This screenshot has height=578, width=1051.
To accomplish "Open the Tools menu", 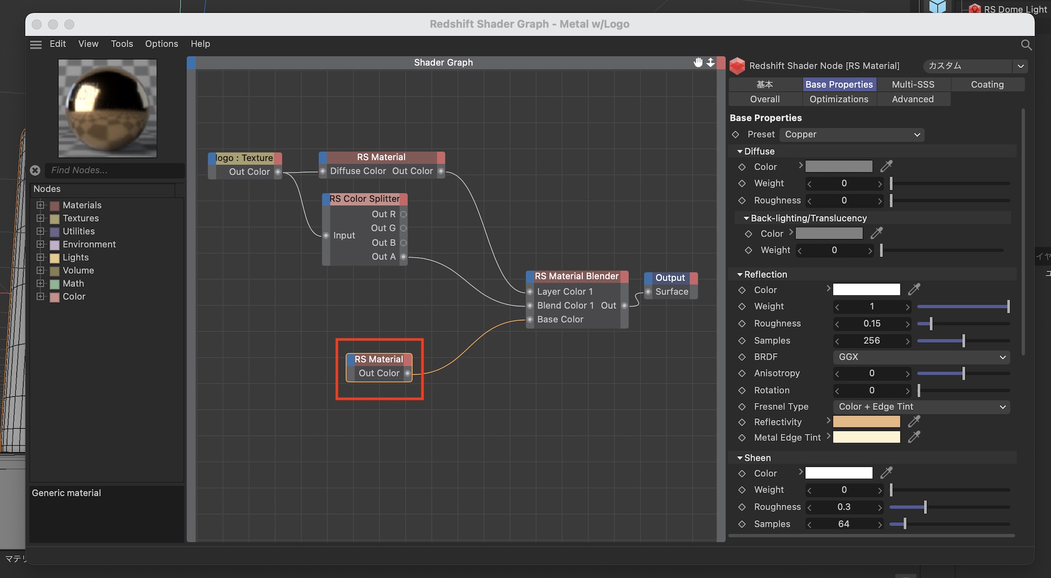I will (121, 44).
